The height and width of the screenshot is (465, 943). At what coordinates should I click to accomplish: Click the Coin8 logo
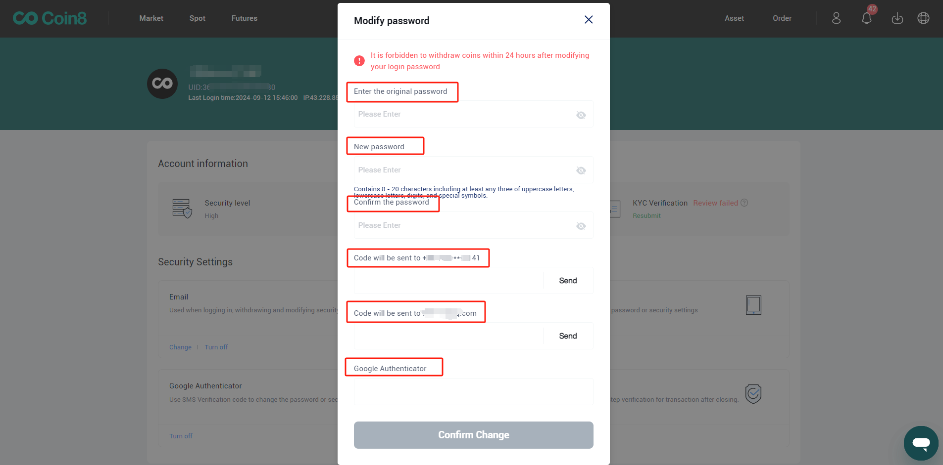50,18
